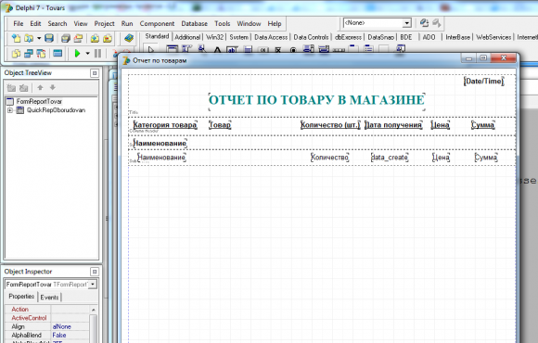Click Toggle Form/Unit toolbar icon

click(41, 54)
